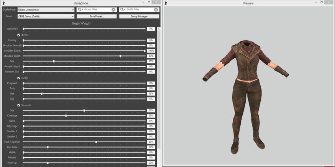
Task: Click the Shoulder Tweak slider handle at 100%
Action: pyautogui.click(x=145, y=51)
